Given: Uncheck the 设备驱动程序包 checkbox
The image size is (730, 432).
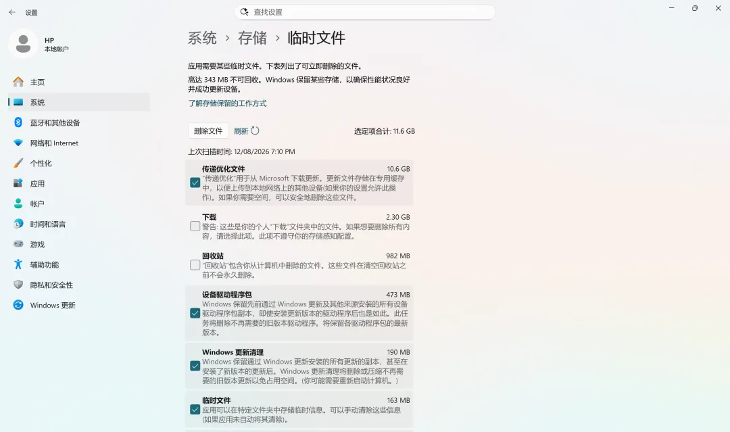Looking at the screenshot, I should [195, 313].
